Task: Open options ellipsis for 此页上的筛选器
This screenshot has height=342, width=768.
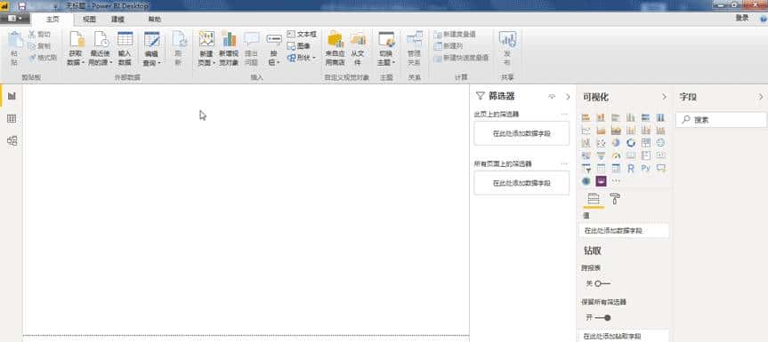Action: (x=564, y=115)
